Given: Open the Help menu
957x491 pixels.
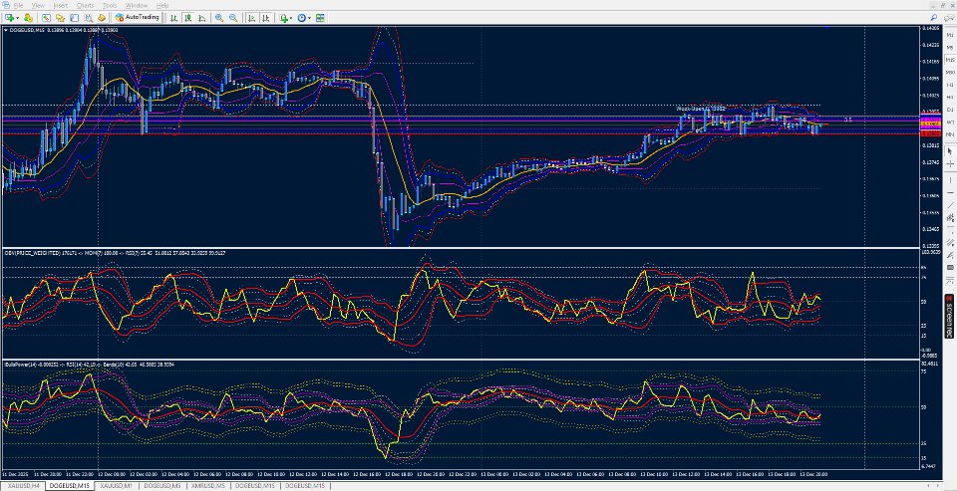Looking at the screenshot, I should (162, 5).
